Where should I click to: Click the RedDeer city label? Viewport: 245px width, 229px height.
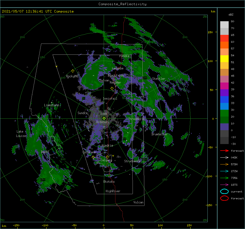[x=115, y=83]
